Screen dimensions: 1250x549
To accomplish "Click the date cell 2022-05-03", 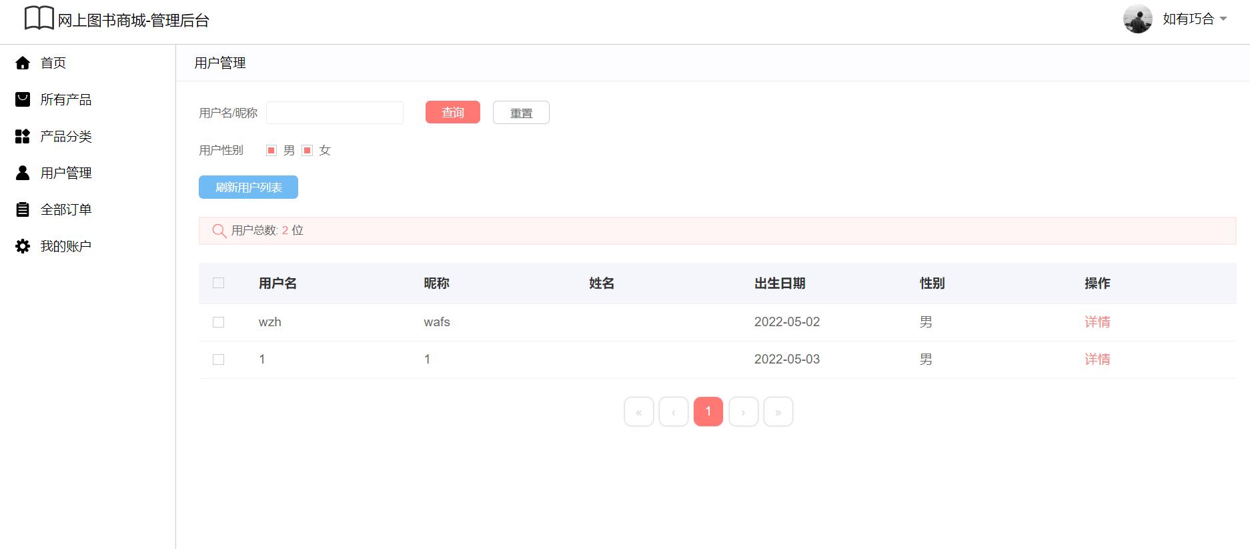I will pyautogui.click(x=787, y=360).
